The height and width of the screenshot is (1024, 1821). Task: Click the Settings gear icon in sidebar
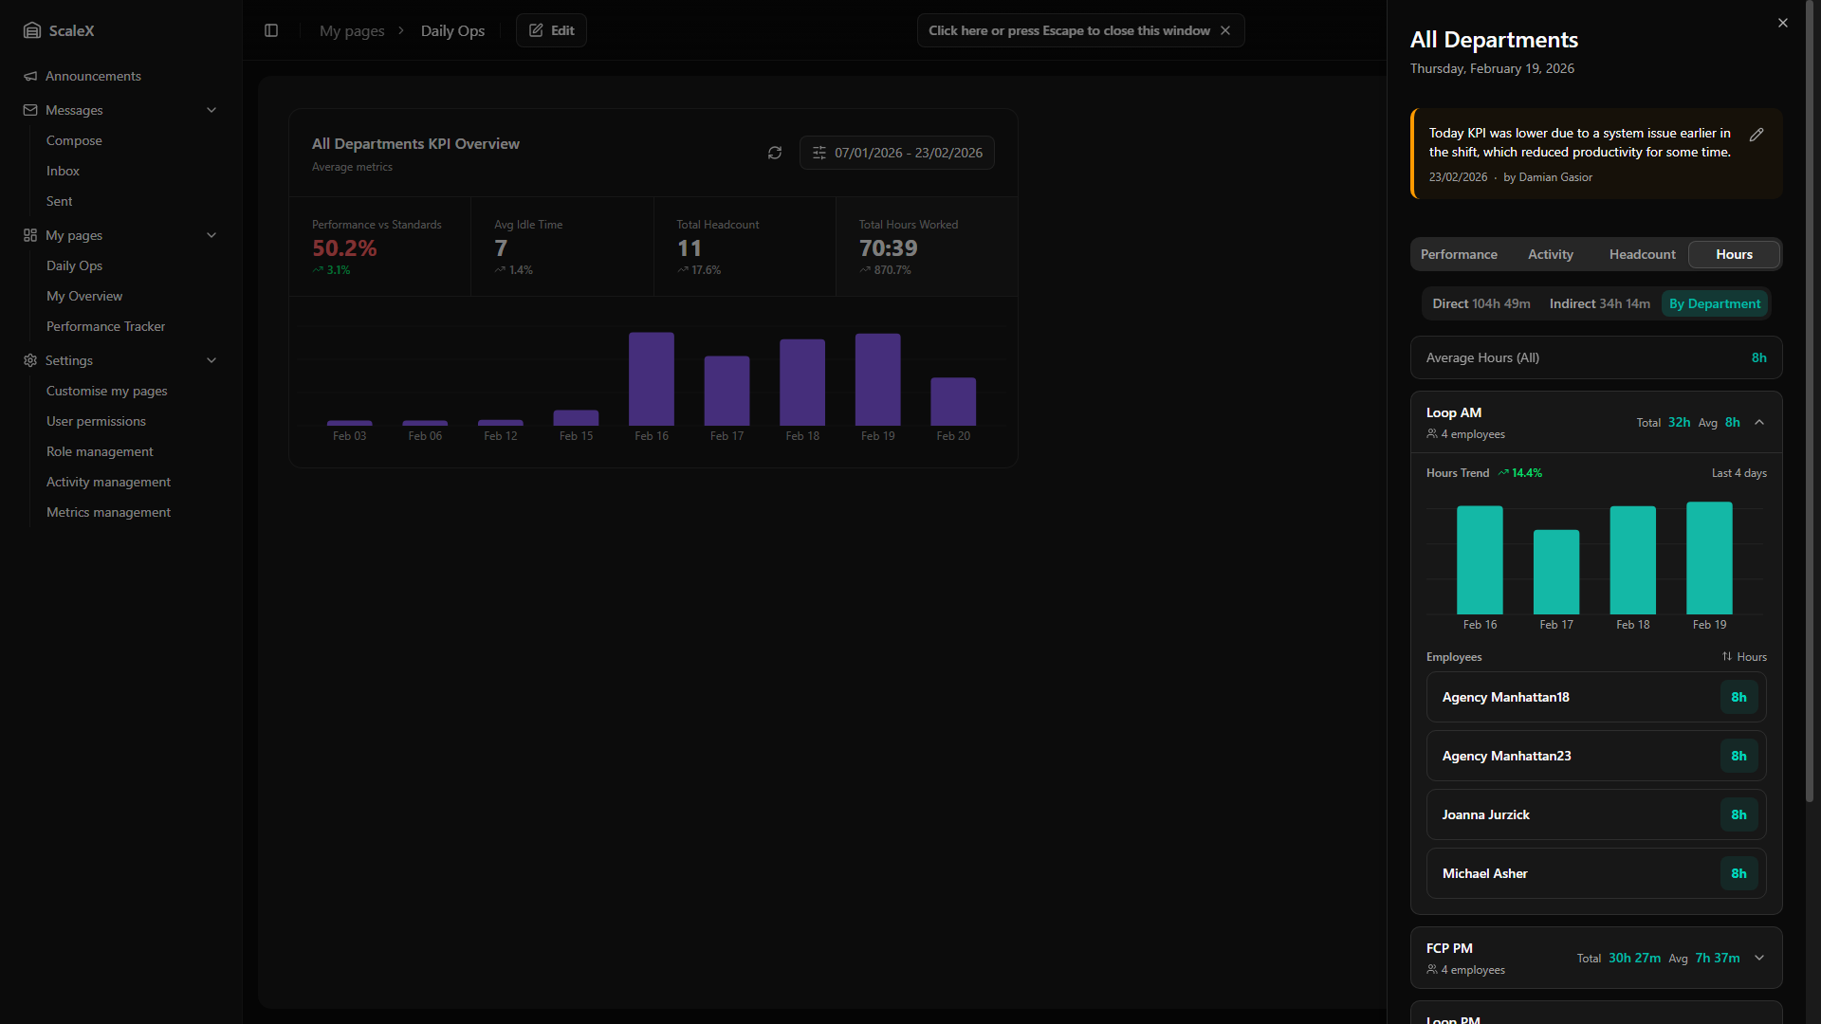(30, 360)
